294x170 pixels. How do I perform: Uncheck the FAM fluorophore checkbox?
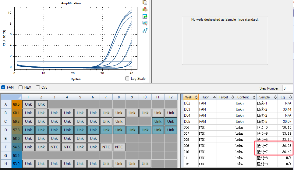[3, 87]
